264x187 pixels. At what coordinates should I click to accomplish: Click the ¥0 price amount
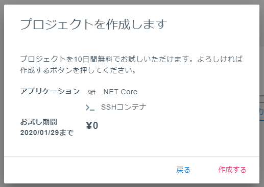(92, 126)
